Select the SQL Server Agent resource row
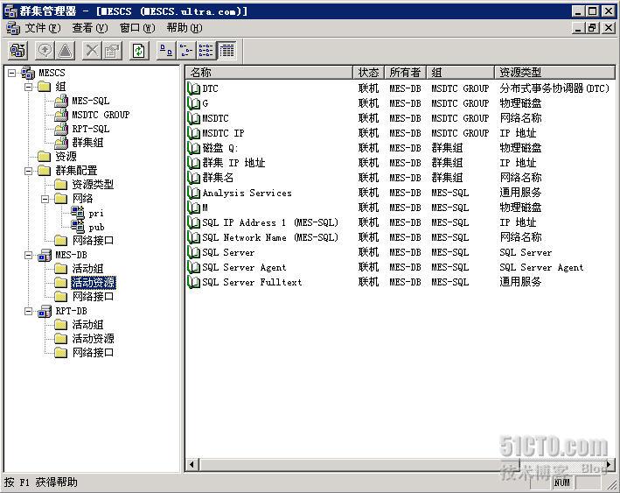The width and height of the screenshot is (620, 493). (x=400, y=267)
